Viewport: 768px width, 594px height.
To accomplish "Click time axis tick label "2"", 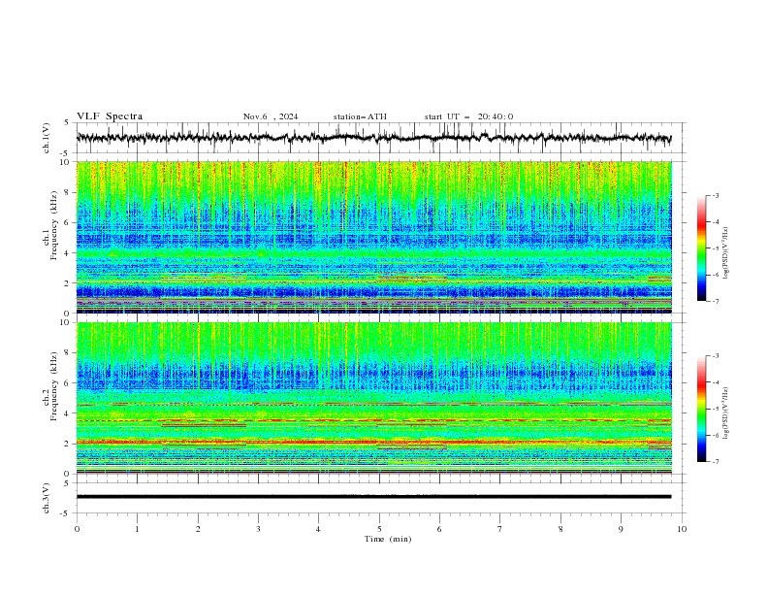I will [198, 529].
